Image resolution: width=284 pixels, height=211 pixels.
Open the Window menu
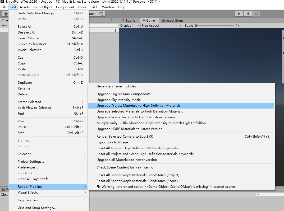[108, 7]
